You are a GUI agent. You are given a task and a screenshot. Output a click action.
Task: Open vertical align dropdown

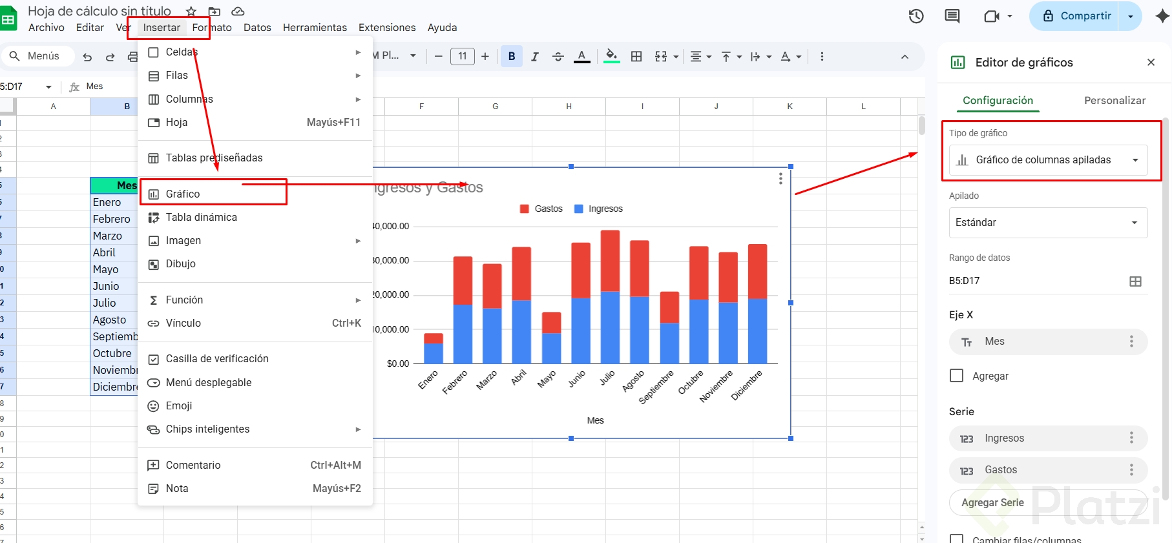731,56
